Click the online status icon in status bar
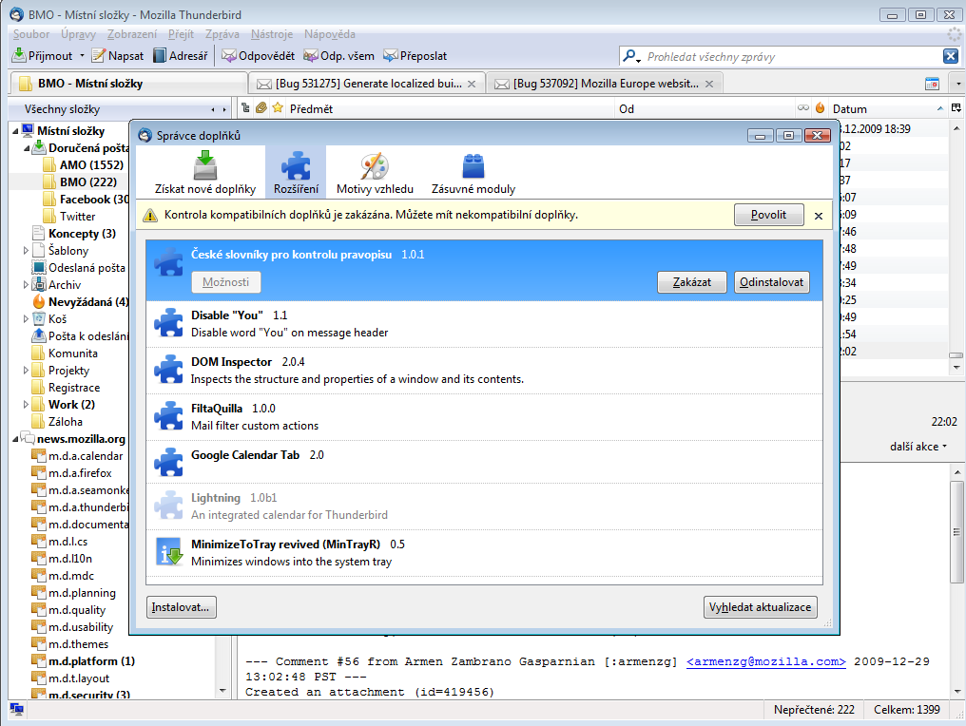Viewport: 966px width, 726px height. click(x=16, y=710)
